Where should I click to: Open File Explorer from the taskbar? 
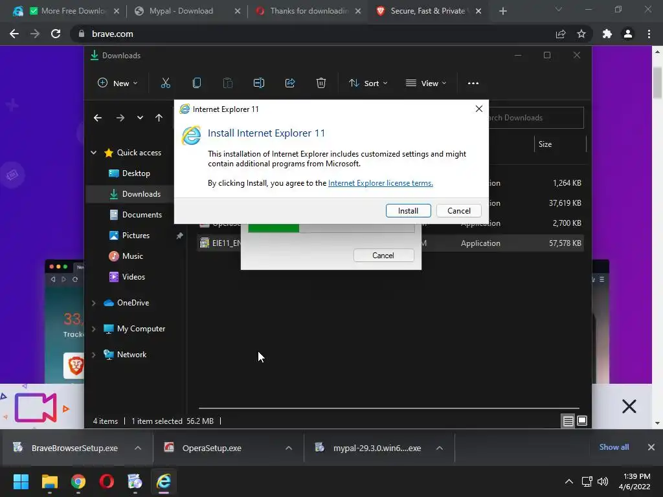click(49, 481)
